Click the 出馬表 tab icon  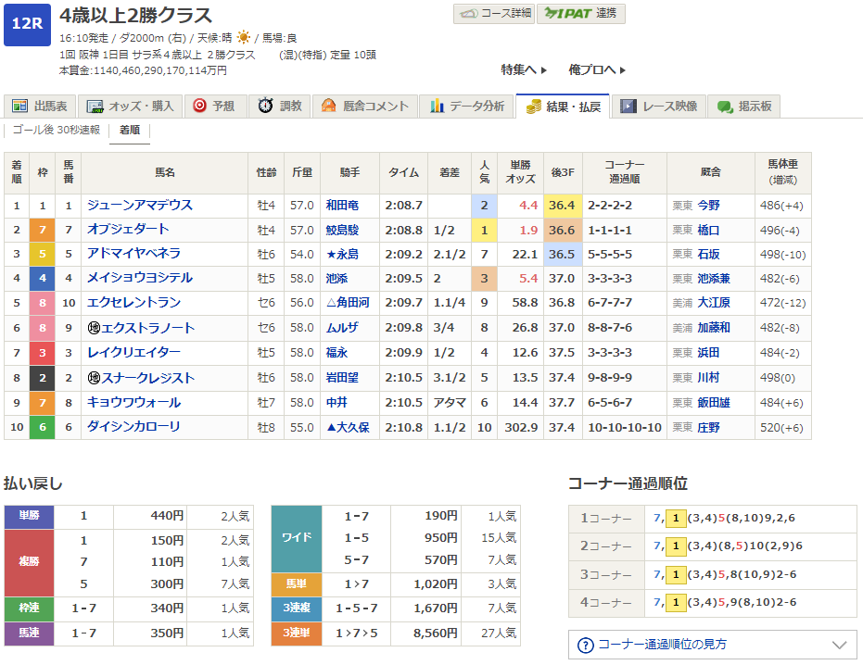20,106
